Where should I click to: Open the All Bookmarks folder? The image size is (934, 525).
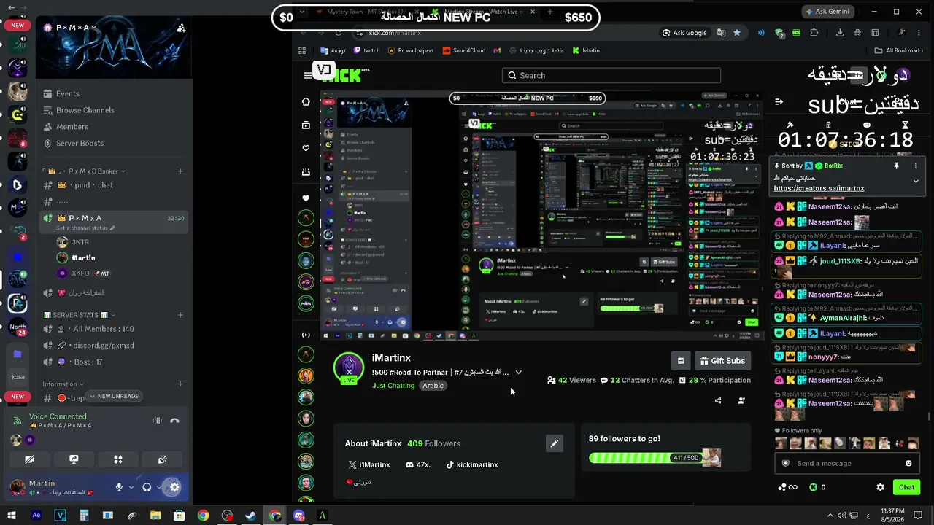coord(899,50)
